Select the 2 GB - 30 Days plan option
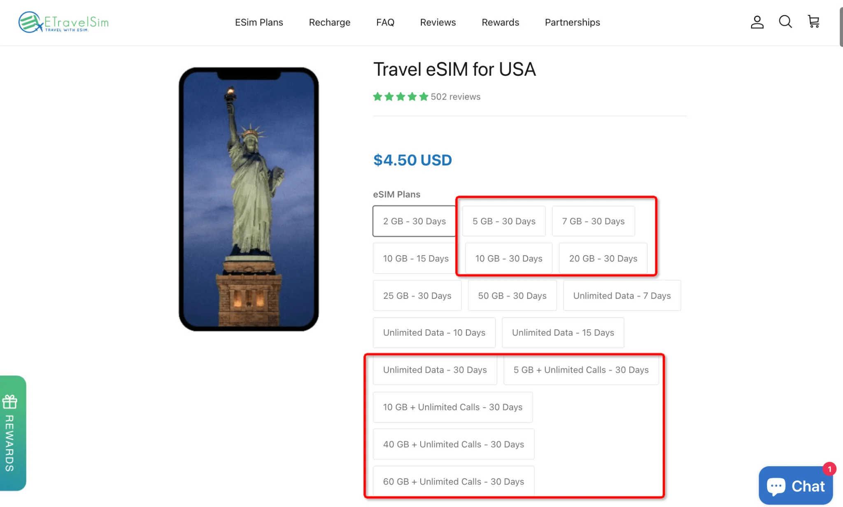Screen dimensions: 843x507 (x=414, y=221)
